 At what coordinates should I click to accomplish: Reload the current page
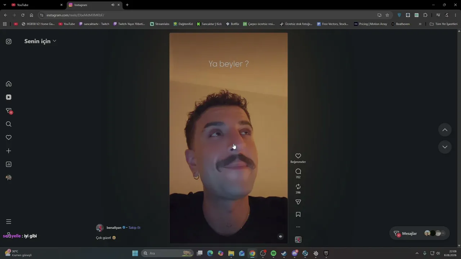click(23, 15)
